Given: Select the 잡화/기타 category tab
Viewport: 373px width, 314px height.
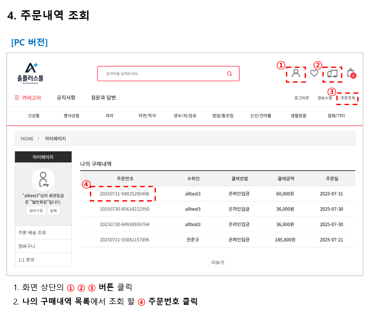Looking at the screenshot, I should [336, 116].
